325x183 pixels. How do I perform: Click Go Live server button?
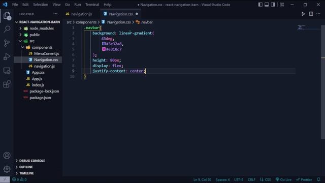coord(283,179)
